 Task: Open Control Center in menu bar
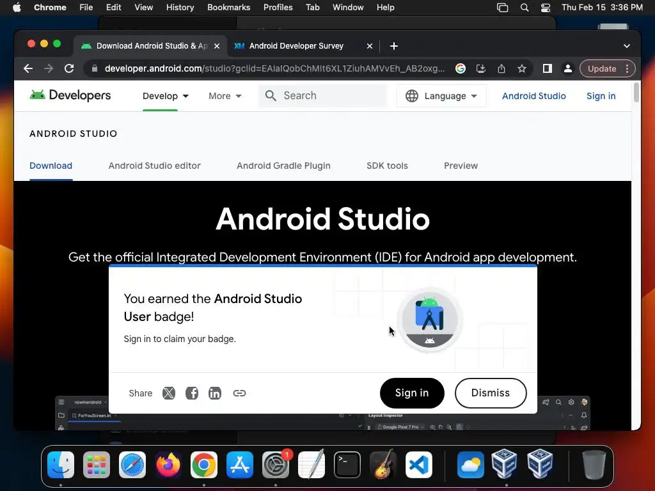tap(546, 8)
